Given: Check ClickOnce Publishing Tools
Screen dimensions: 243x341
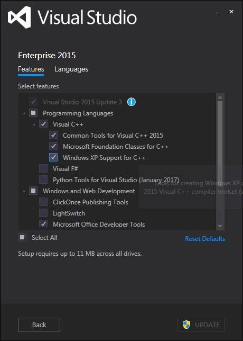Looking at the screenshot, I should pyautogui.click(x=43, y=202).
